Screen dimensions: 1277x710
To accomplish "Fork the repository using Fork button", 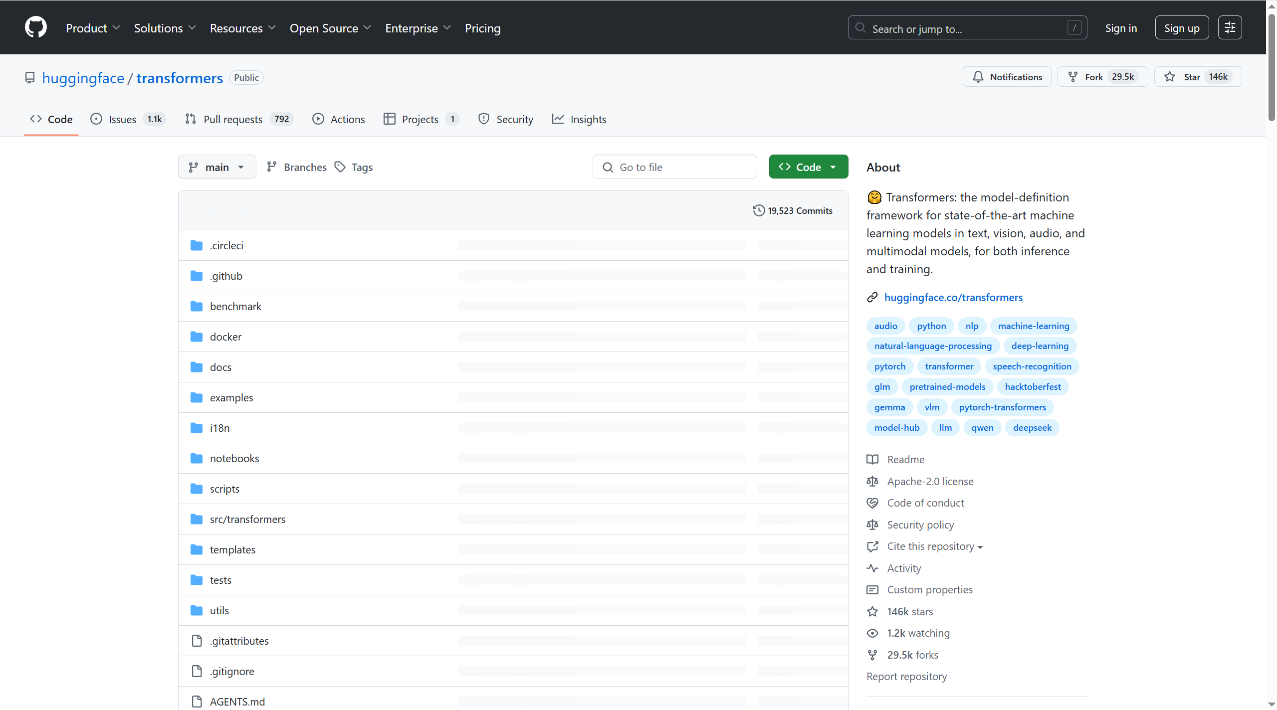I will pos(1102,77).
